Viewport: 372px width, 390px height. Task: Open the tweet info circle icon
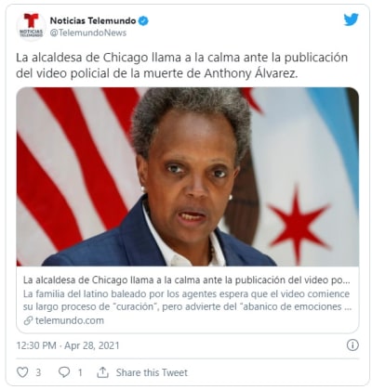[352, 345]
